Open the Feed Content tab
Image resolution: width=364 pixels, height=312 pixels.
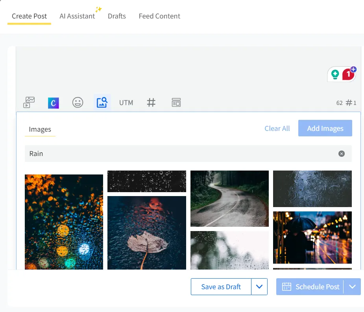159,16
